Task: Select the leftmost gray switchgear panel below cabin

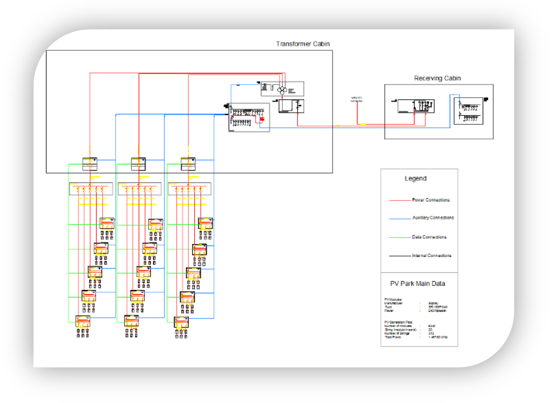Action: [x=91, y=189]
